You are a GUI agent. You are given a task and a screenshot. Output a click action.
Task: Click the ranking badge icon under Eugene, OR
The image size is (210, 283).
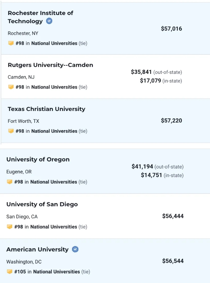(10, 182)
